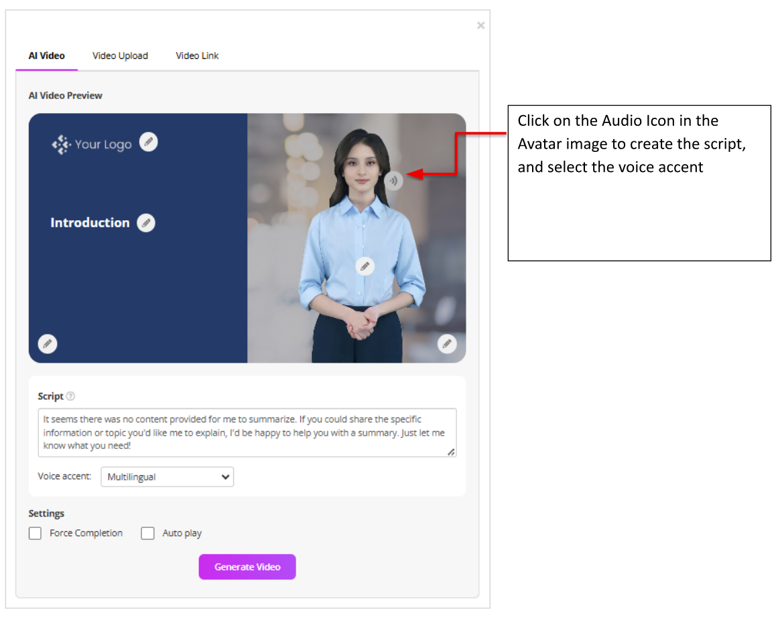Image resolution: width=780 pixels, height=619 pixels.
Task: Click the pencil icon at bottom-left of blue panel
Action: click(48, 344)
